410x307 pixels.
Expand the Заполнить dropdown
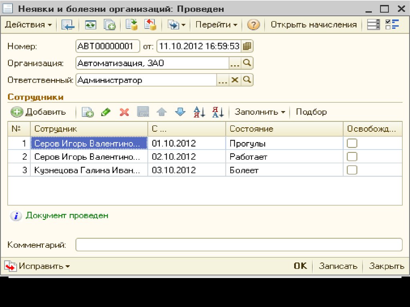point(259,112)
